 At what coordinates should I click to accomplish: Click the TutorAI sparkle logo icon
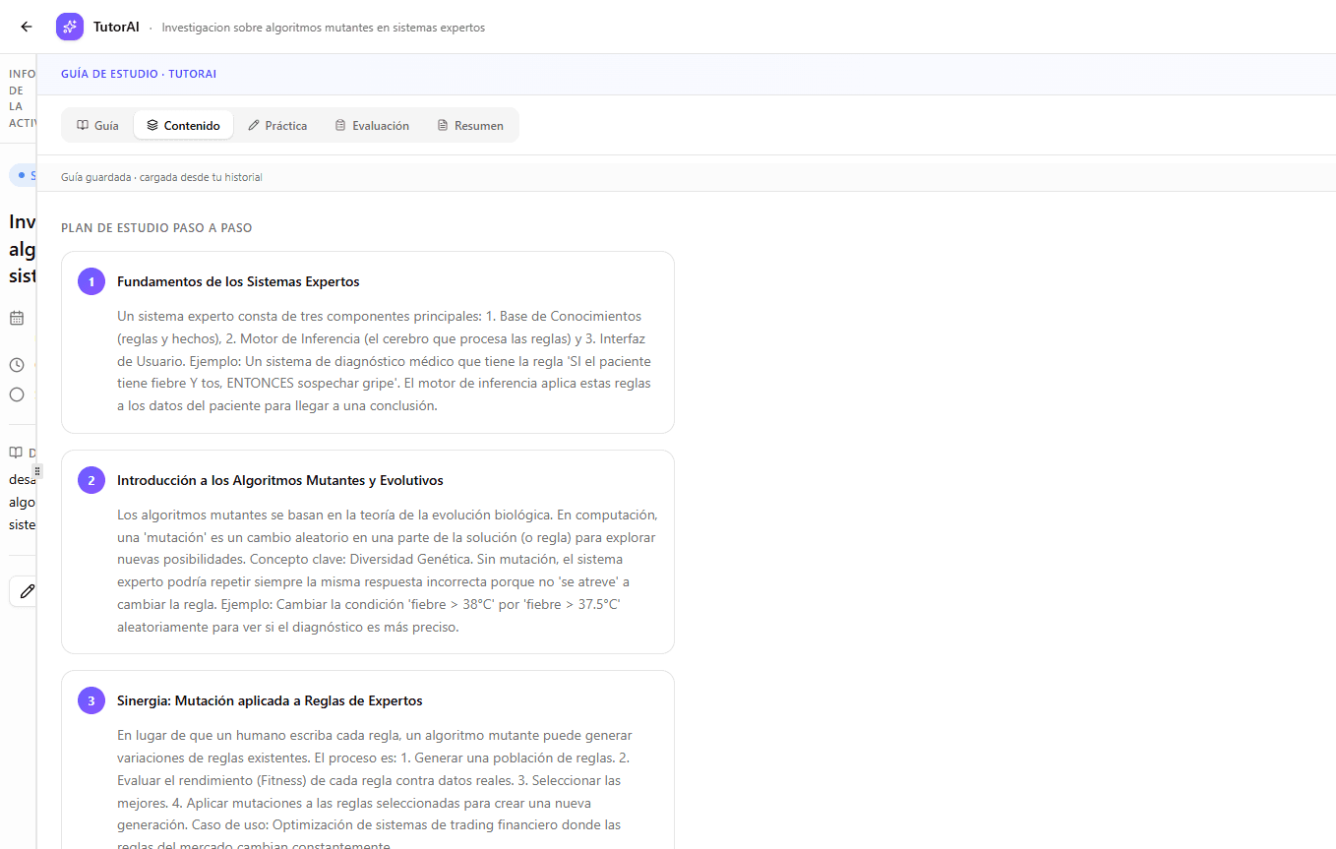[x=70, y=28]
